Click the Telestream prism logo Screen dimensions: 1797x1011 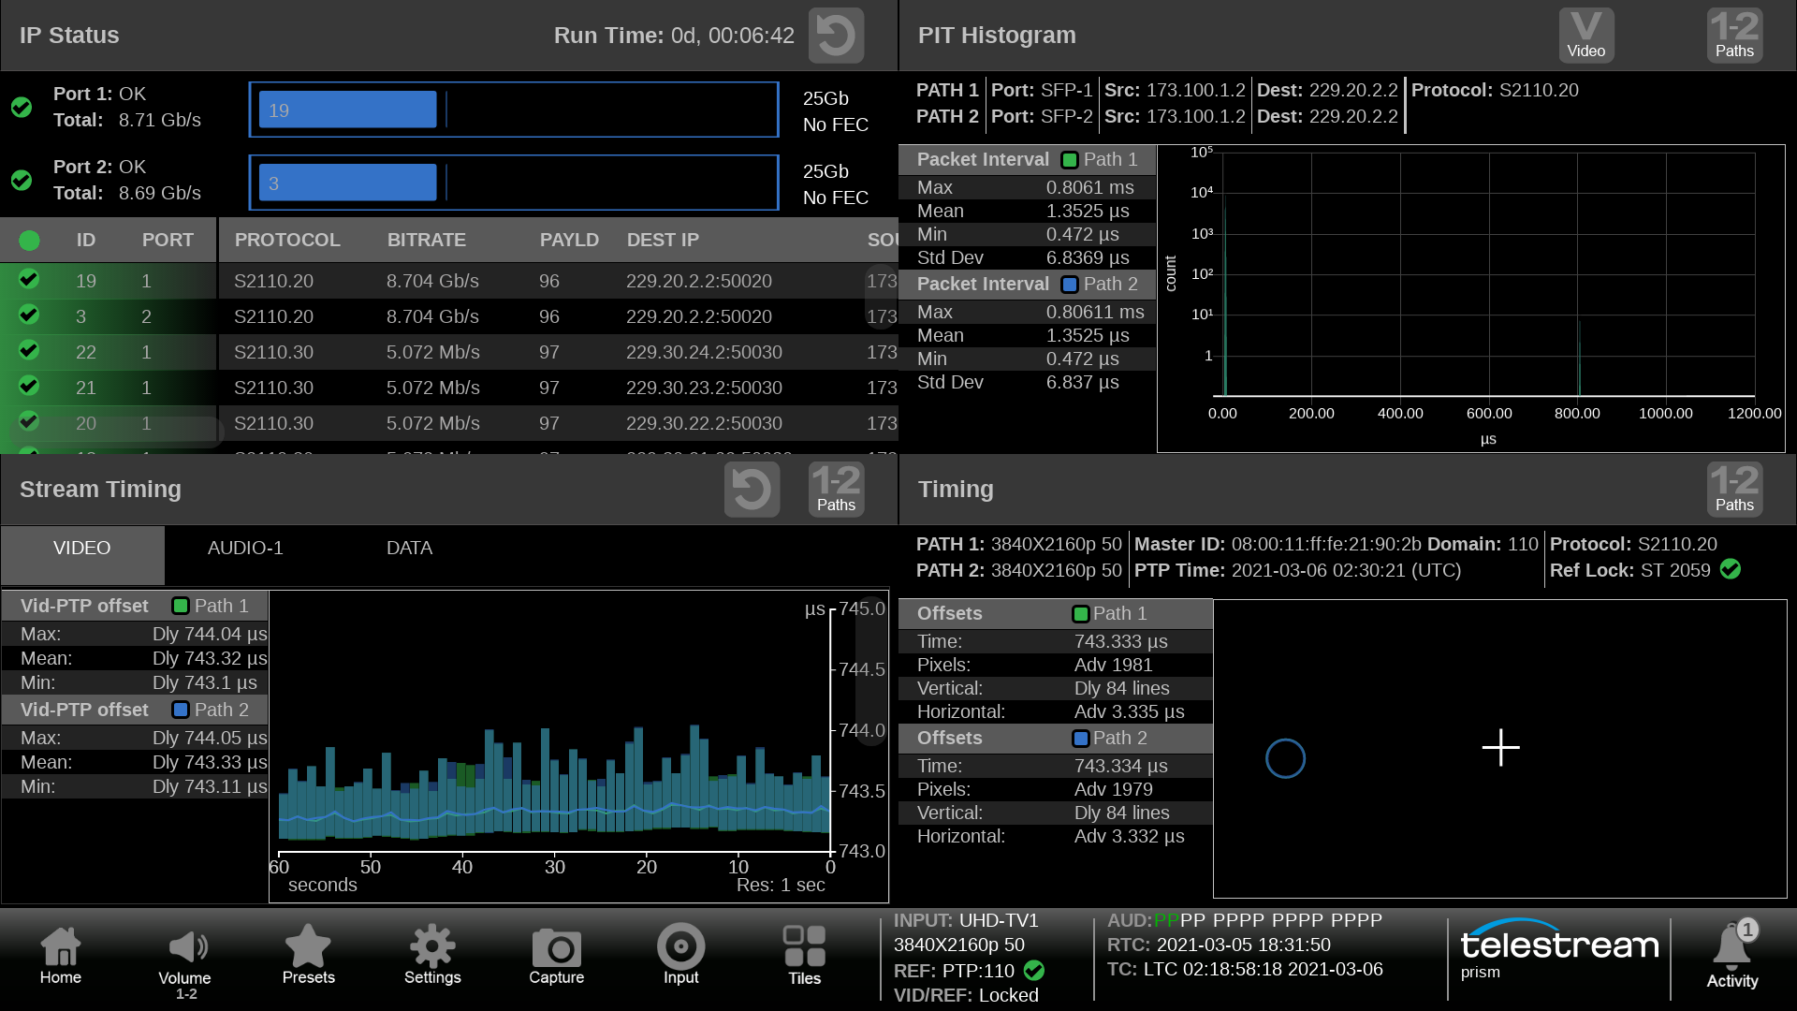[1558, 949]
